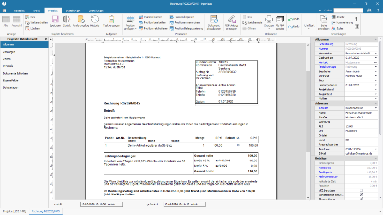Viewport: 383px width, 215px height.
Task: Click the Projektvorlage link label
Action: [x=327, y=67]
